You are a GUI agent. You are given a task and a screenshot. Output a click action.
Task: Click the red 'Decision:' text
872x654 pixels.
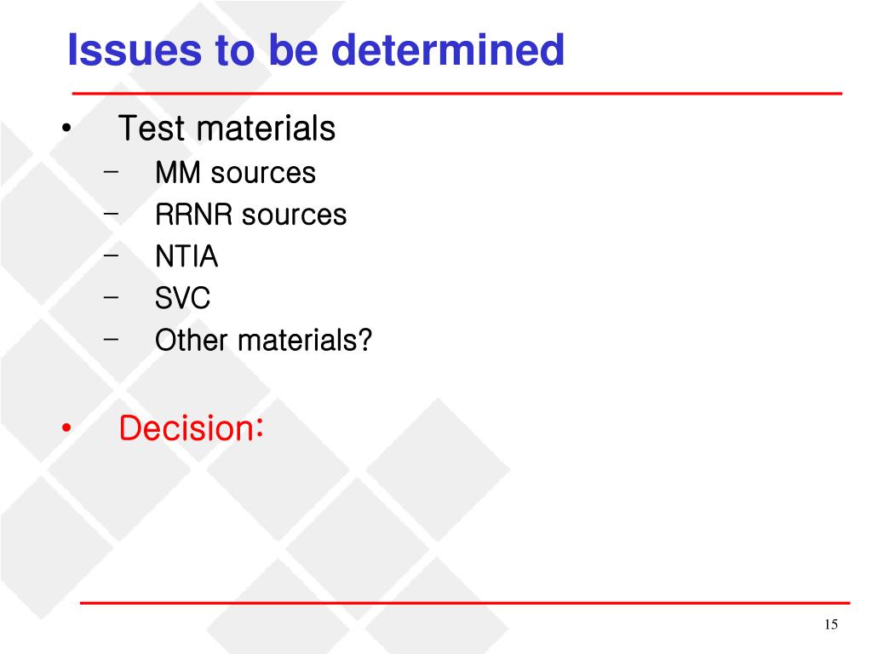(191, 428)
